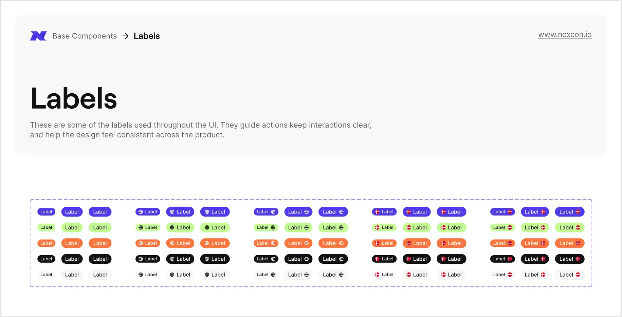
Task: Click the Labels page heading
Action: coord(73,98)
